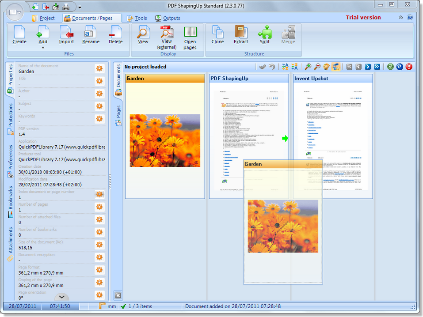Click gear button for Name of the document
The image size is (423, 317).
coord(99,68)
